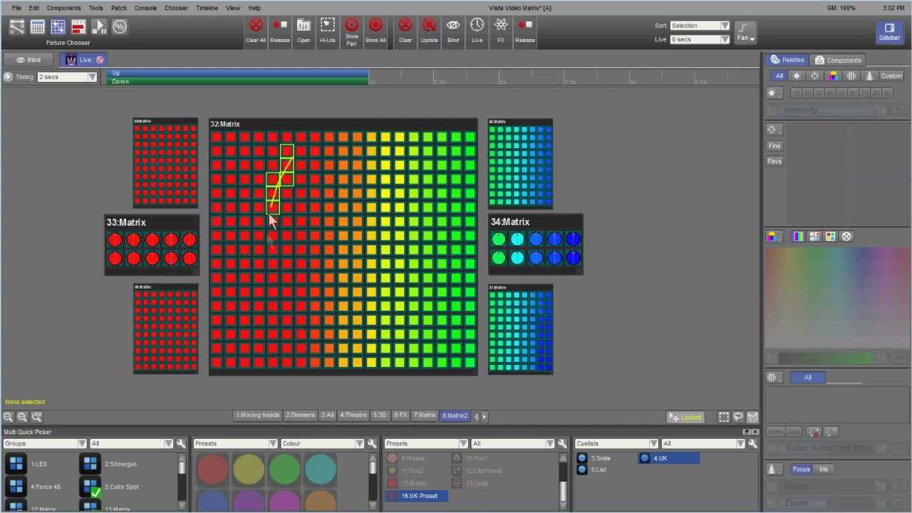This screenshot has height=513, width=912.
Task: Open the Timeline menu
Action: coord(207,8)
